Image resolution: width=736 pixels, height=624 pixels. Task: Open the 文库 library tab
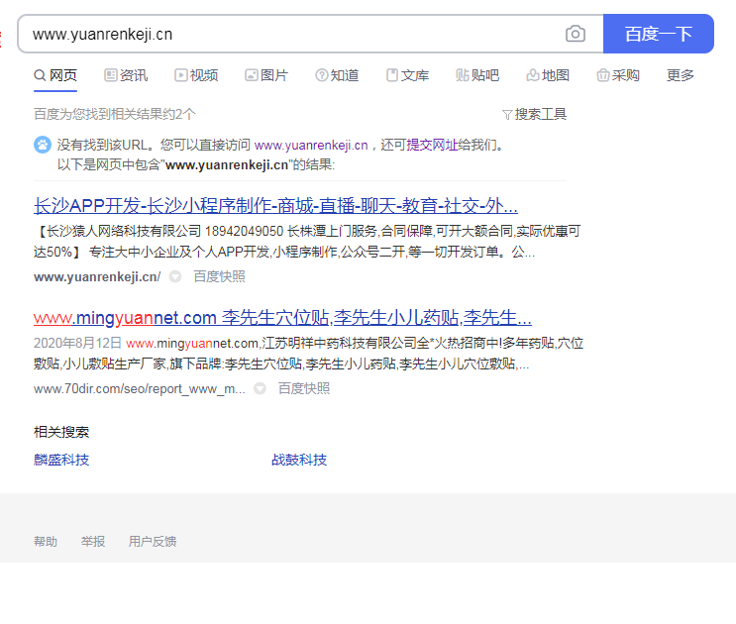coord(407,75)
